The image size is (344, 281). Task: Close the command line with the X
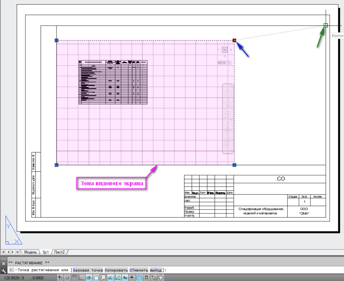[x=4, y=264]
